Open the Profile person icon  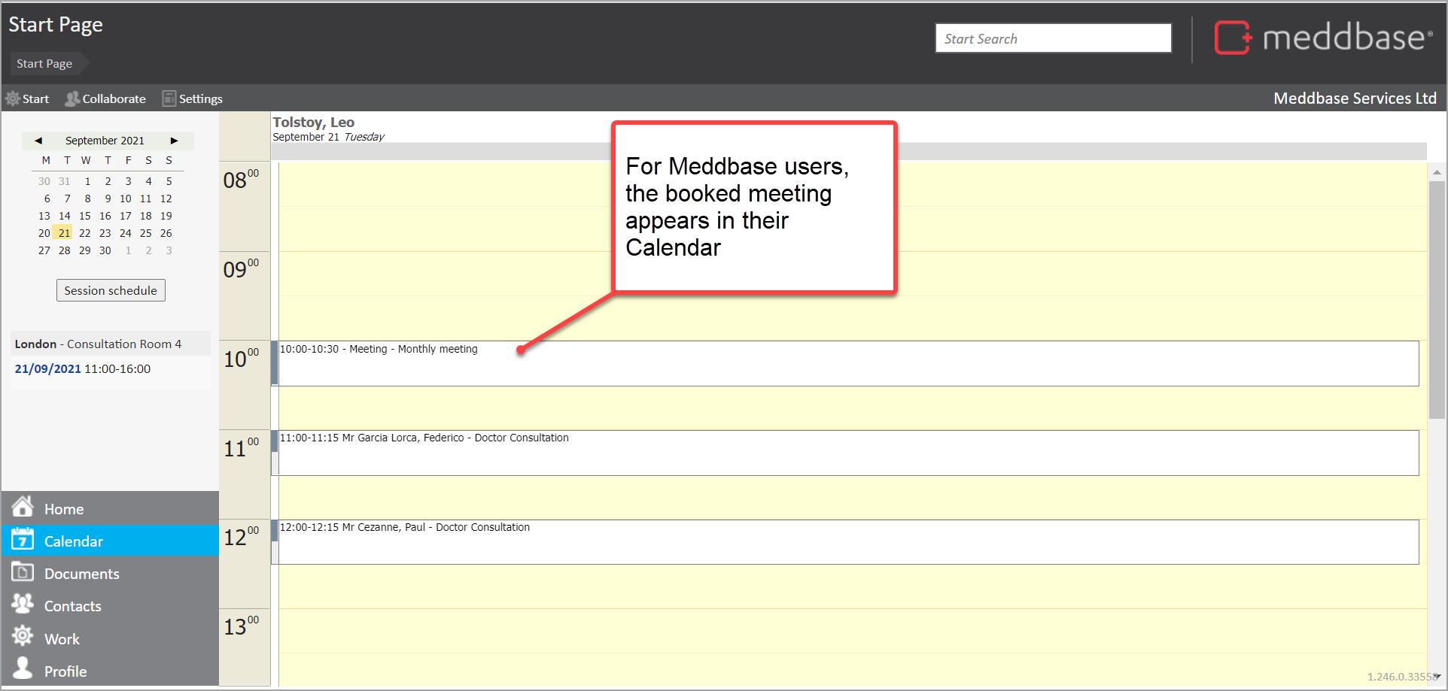tap(23, 669)
